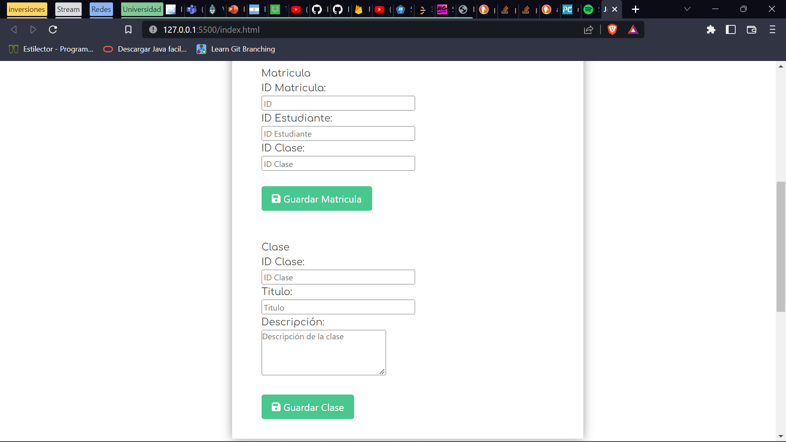The image size is (786, 442).
Task: Click inside the ID Matricula input field
Action: coord(338,103)
